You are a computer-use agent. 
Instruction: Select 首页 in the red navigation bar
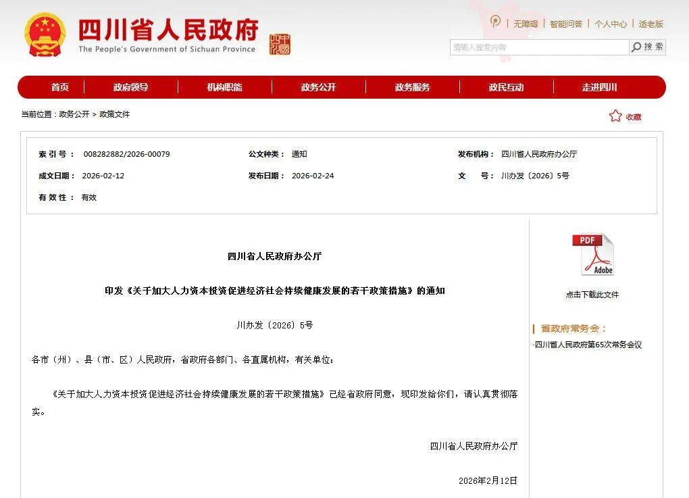click(60, 87)
